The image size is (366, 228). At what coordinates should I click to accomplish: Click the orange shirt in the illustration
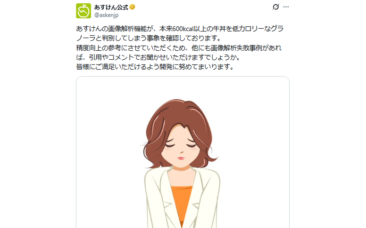pyautogui.click(x=182, y=203)
